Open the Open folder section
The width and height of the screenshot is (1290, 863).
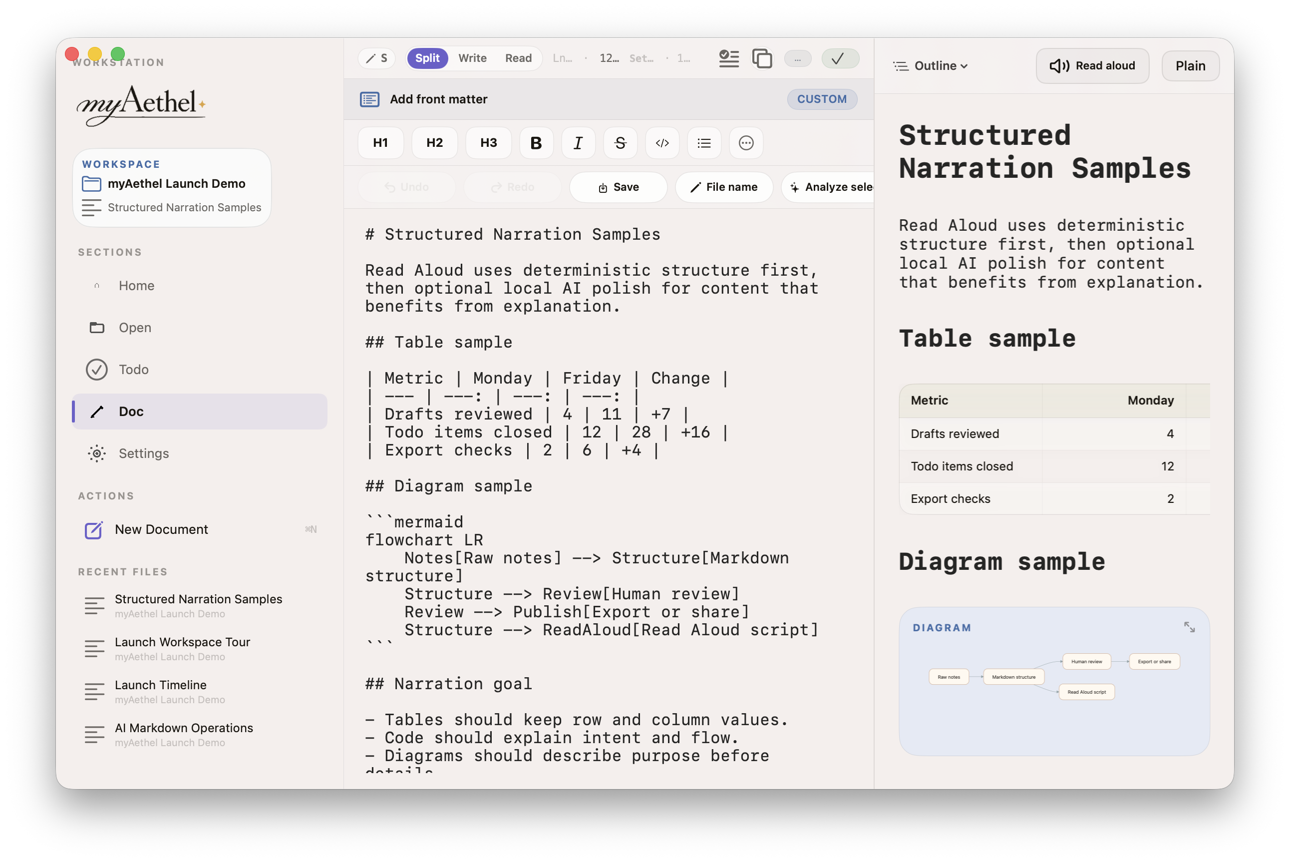coord(199,328)
